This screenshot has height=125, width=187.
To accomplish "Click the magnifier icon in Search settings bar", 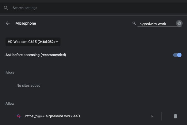I will [x=6, y=8].
